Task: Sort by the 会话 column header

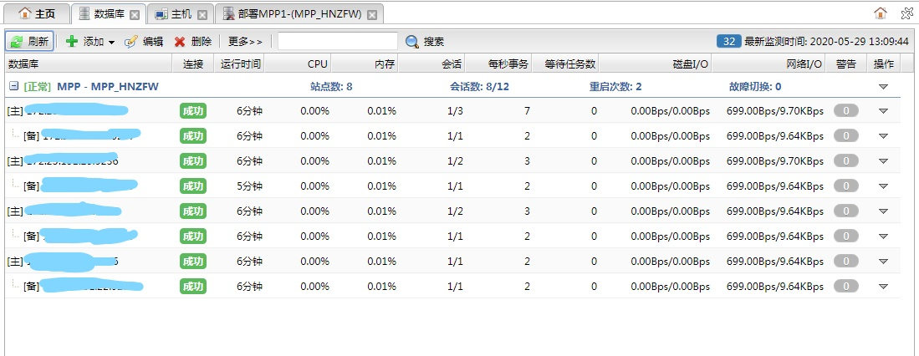Action: pos(431,64)
